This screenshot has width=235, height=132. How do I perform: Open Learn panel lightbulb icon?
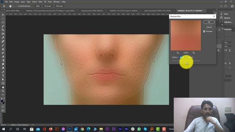pyautogui.click(x=221, y=14)
